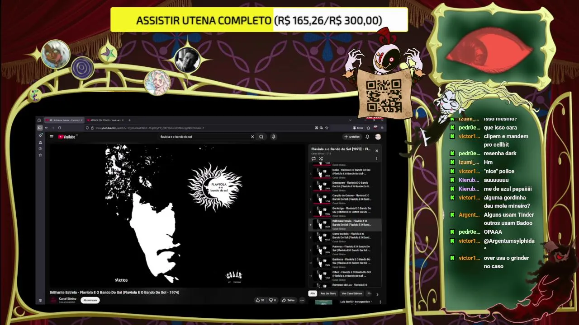Open the browser tab list chevron
Image resolution: width=579 pixels, height=325 pixels.
[x=350, y=120]
